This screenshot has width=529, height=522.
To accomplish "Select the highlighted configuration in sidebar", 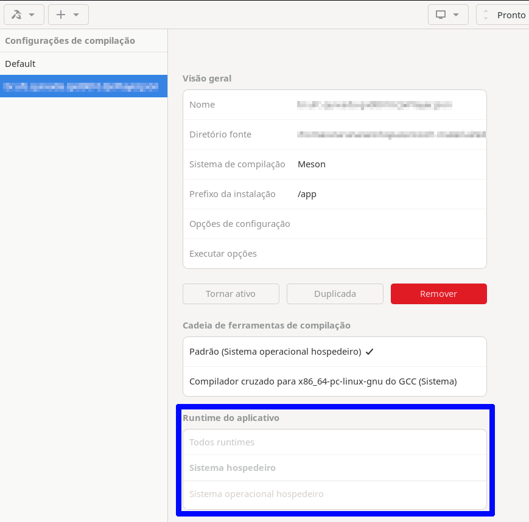I will pos(83,86).
